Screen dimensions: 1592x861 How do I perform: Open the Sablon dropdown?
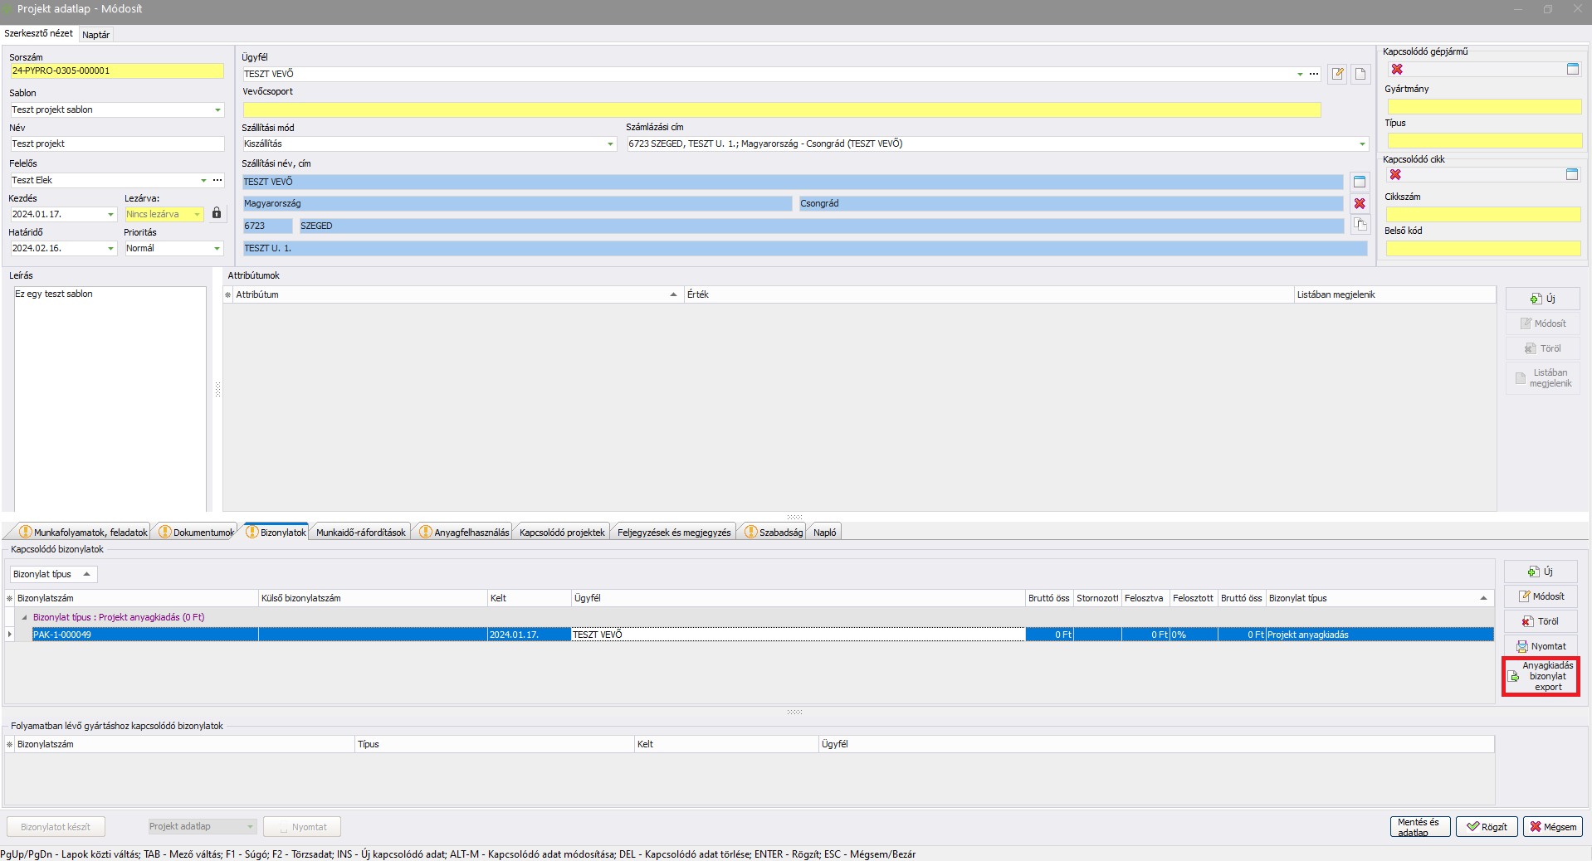[x=217, y=109]
